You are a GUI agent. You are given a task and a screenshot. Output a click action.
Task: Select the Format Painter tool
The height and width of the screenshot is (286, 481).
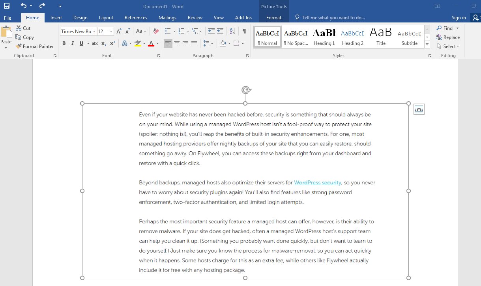(x=35, y=46)
